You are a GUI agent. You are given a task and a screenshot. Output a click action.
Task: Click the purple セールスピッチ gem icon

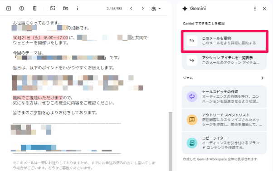192,96
